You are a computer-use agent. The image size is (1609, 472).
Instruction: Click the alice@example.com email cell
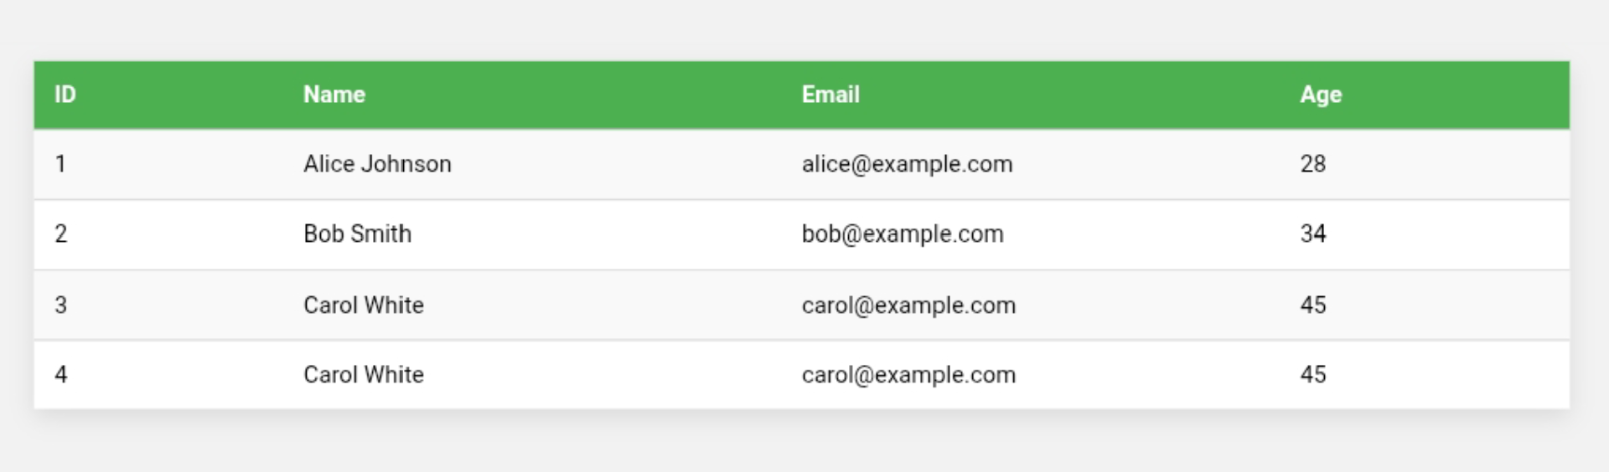pyautogui.click(x=907, y=164)
